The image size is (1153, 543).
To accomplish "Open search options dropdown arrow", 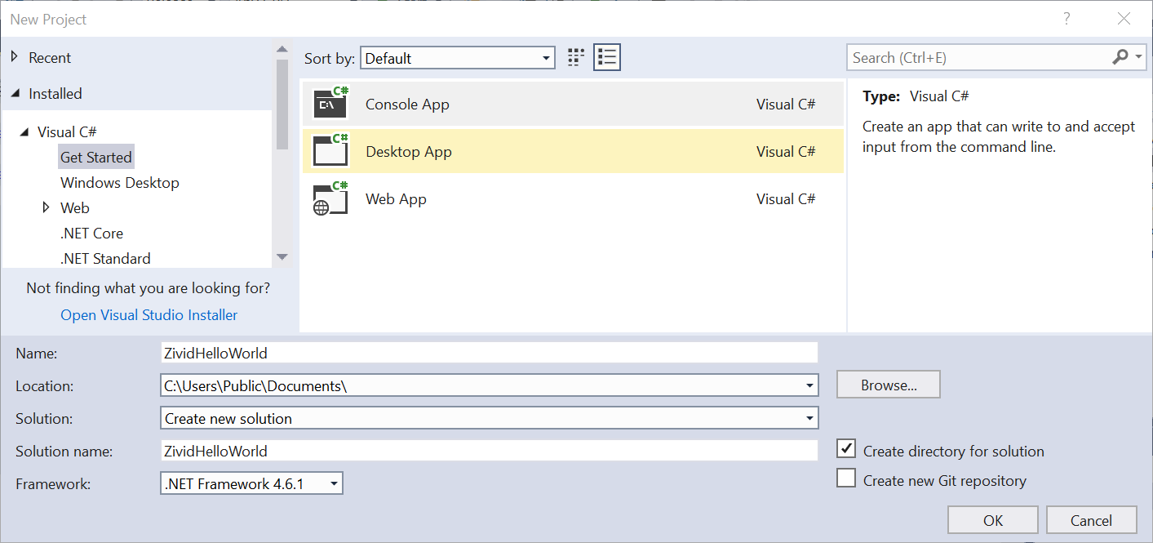I will pyautogui.click(x=1139, y=57).
